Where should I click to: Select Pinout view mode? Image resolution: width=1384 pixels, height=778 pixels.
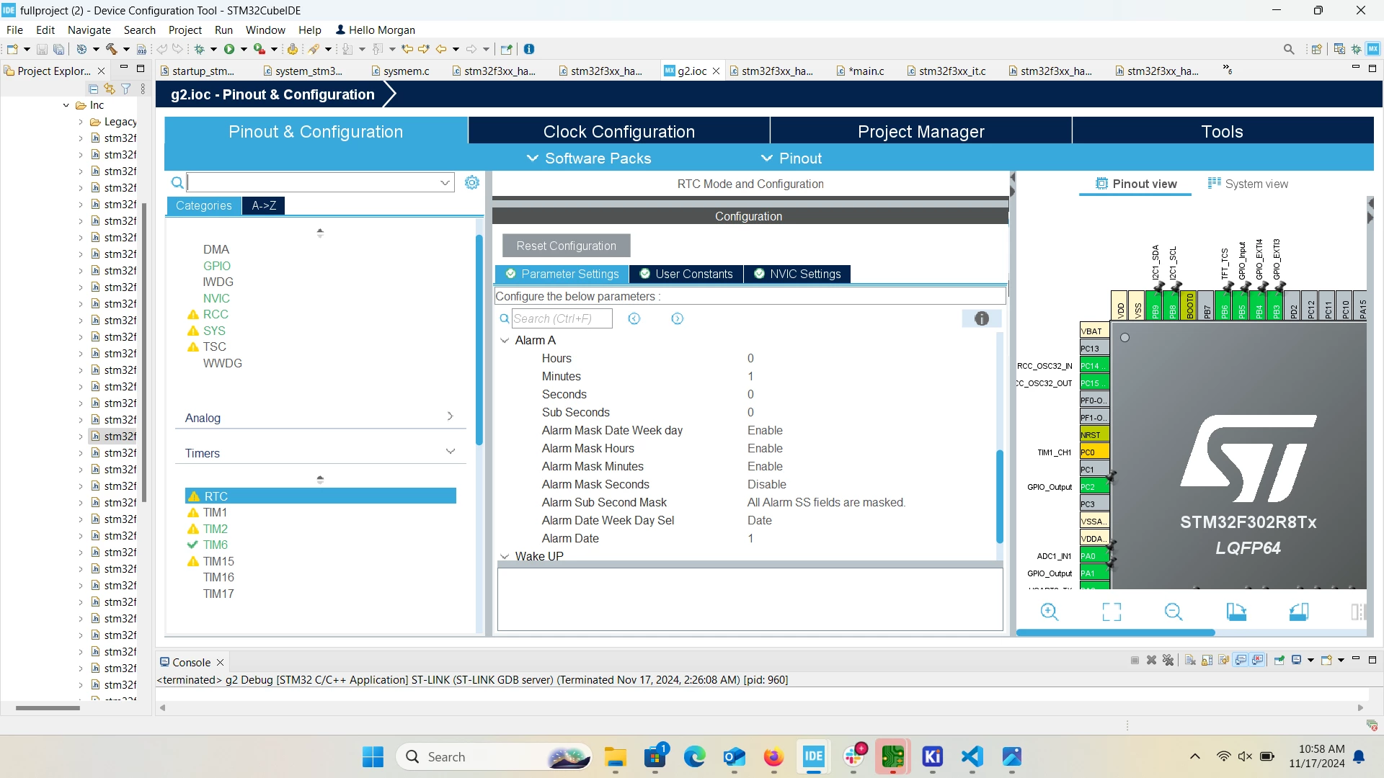tap(1136, 184)
